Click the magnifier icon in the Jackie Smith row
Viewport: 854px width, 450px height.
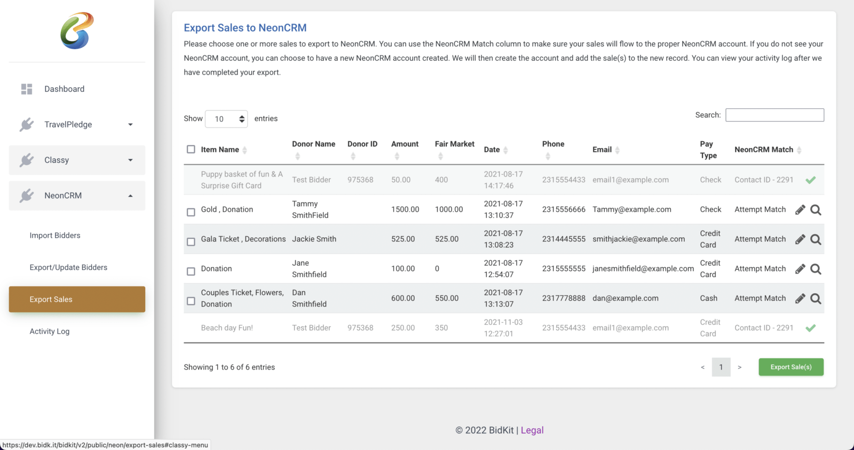(x=816, y=239)
